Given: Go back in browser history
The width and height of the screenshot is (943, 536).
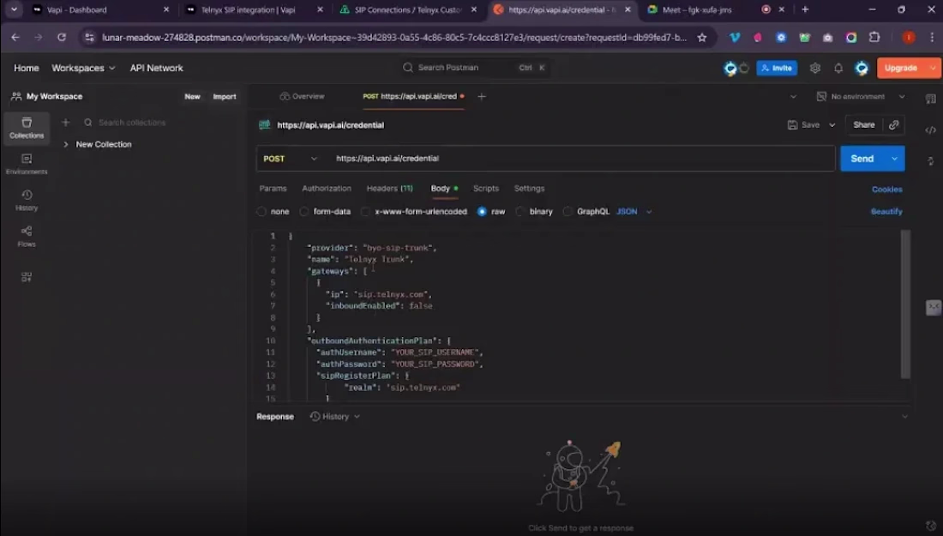Looking at the screenshot, I should click(x=15, y=37).
